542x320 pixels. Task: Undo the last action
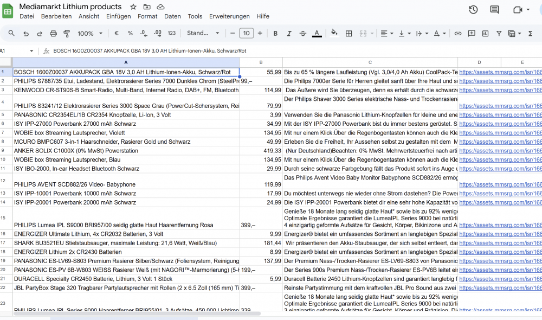[x=26, y=34]
